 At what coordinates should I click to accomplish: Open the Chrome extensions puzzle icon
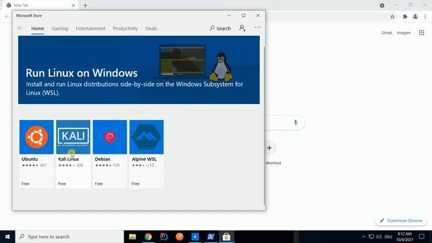(x=405, y=17)
